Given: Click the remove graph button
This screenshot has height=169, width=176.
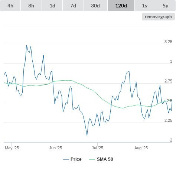Looking at the screenshot, I should (158, 17).
